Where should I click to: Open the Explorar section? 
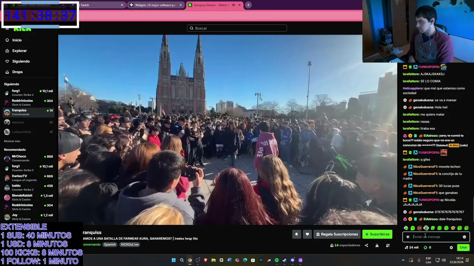pos(19,51)
